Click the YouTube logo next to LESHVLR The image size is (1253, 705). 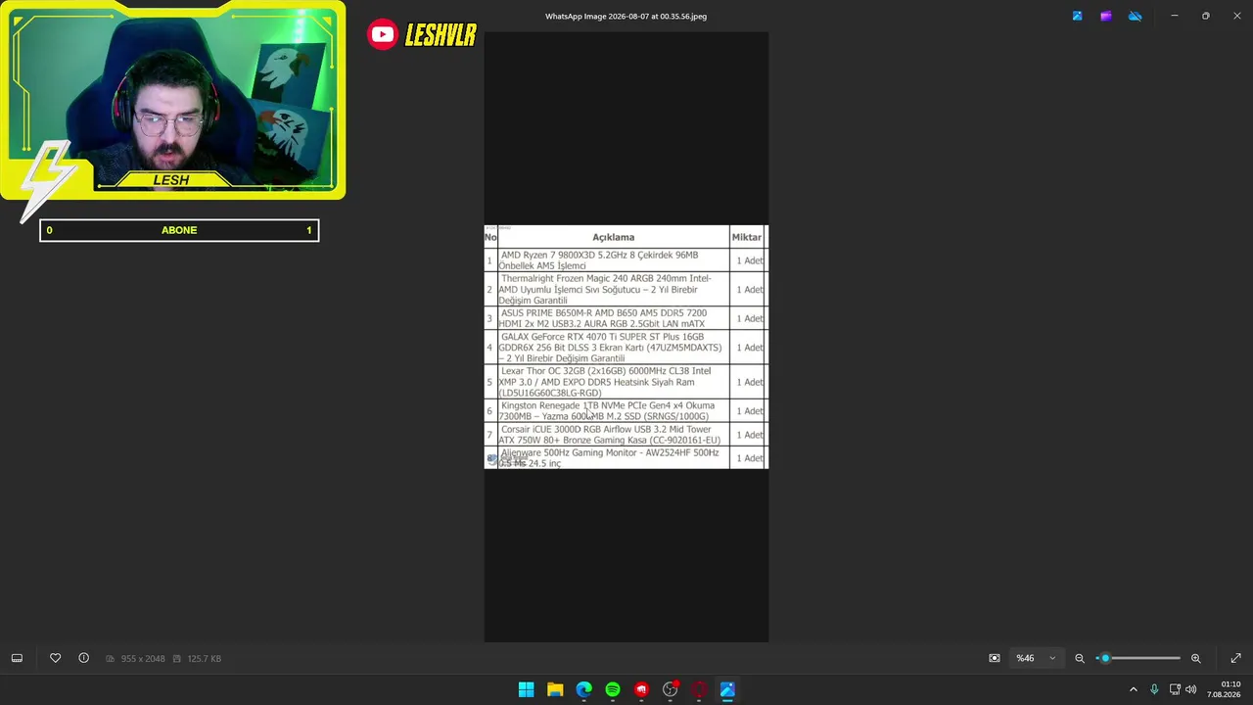pyautogui.click(x=382, y=35)
